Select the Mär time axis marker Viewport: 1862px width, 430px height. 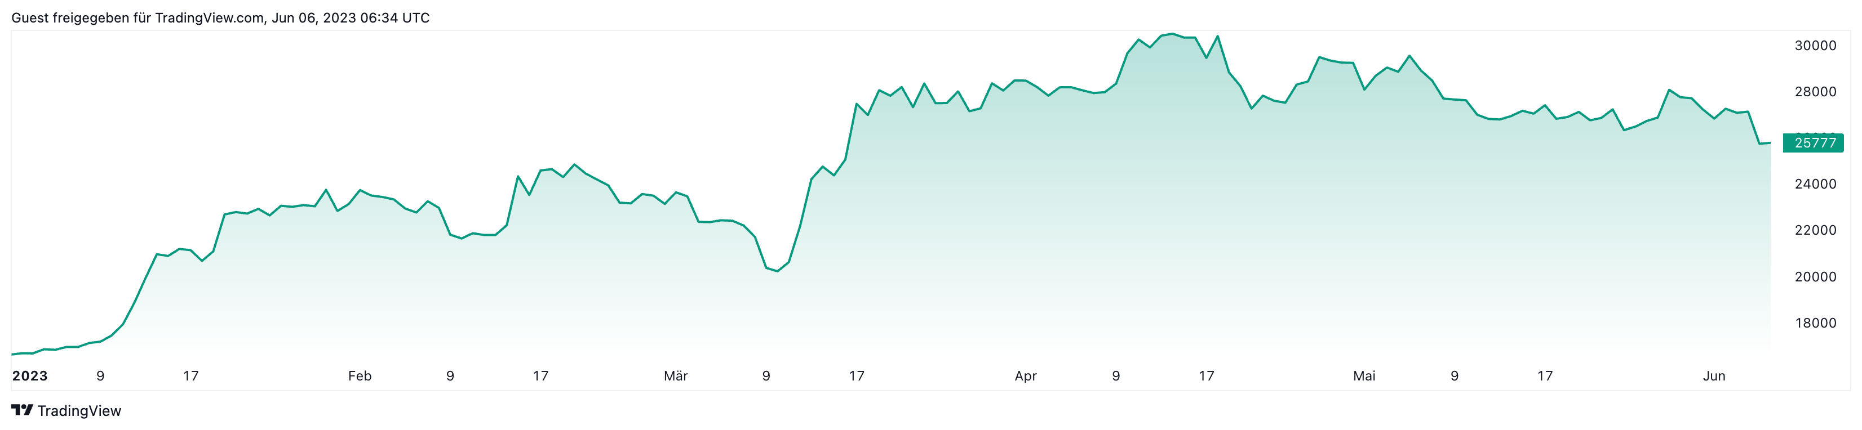(676, 376)
